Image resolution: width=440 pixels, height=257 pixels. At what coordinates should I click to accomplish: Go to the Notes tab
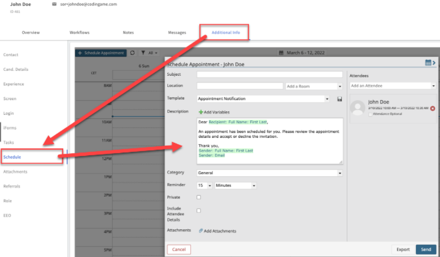128,33
